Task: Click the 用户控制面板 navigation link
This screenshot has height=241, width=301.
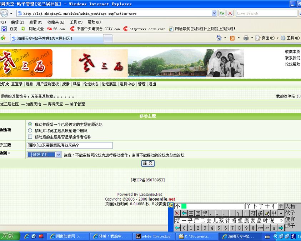Action: pos(47,84)
